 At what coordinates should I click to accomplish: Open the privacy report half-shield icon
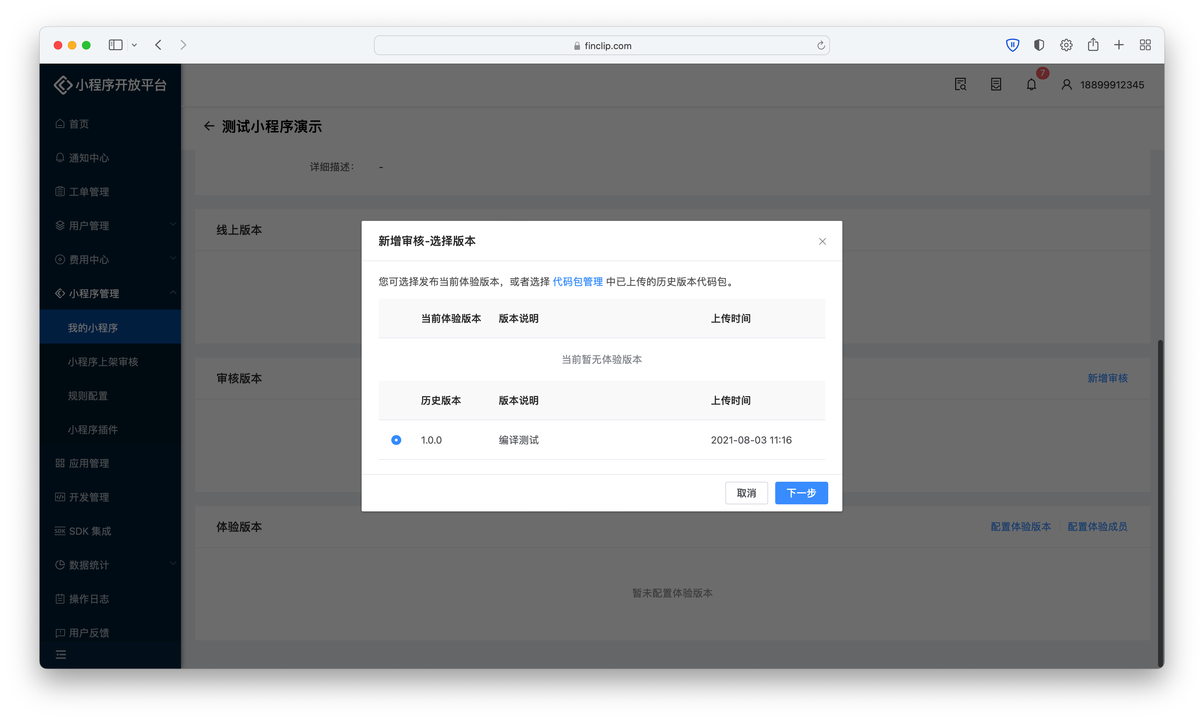1039,45
